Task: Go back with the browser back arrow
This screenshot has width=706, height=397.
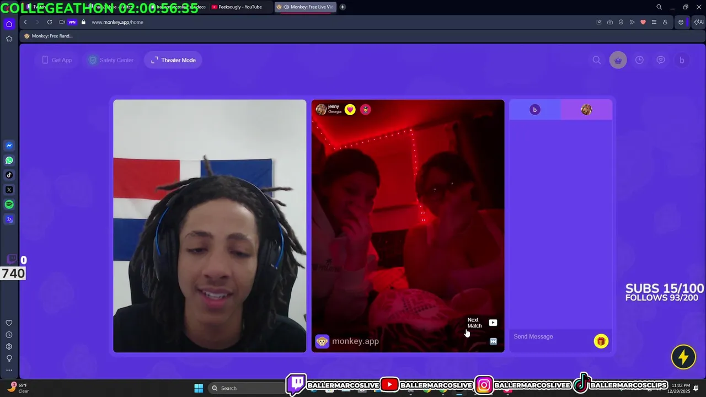Action: [x=25, y=22]
